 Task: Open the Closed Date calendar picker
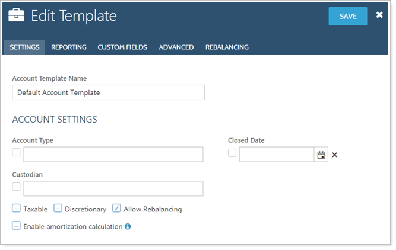[x=321, y=155]
